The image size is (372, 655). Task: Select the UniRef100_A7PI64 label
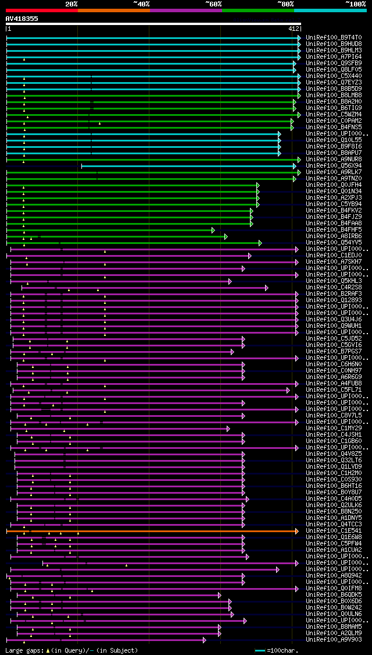point(334,56)
